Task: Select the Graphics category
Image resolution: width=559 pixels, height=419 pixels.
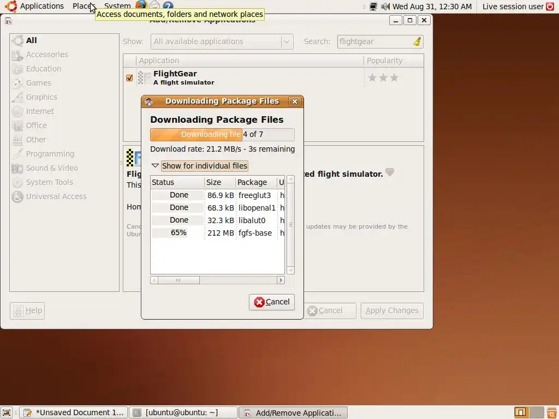Action: click(x=64, y=97)
